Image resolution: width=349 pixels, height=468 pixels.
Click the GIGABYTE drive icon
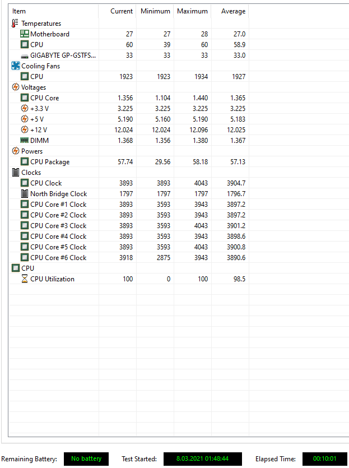tap(25, 56)
